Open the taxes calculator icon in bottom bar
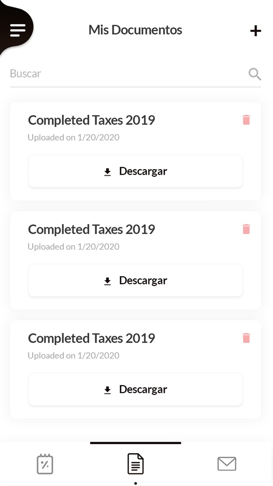Screen dimensions: 273x486 (x=45, y=464)
